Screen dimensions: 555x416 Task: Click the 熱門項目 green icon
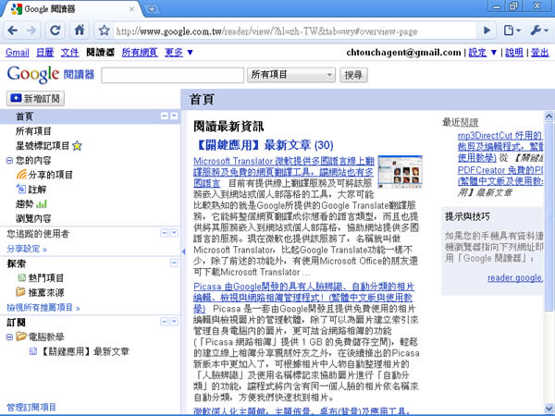(21, 277)
